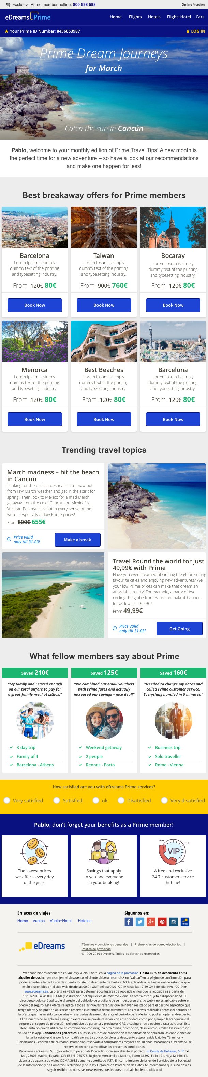Select the Very disatisfied radio option
Image resolution: width=208 pixels, height=1077 pixels.
[x=164, y=800]
